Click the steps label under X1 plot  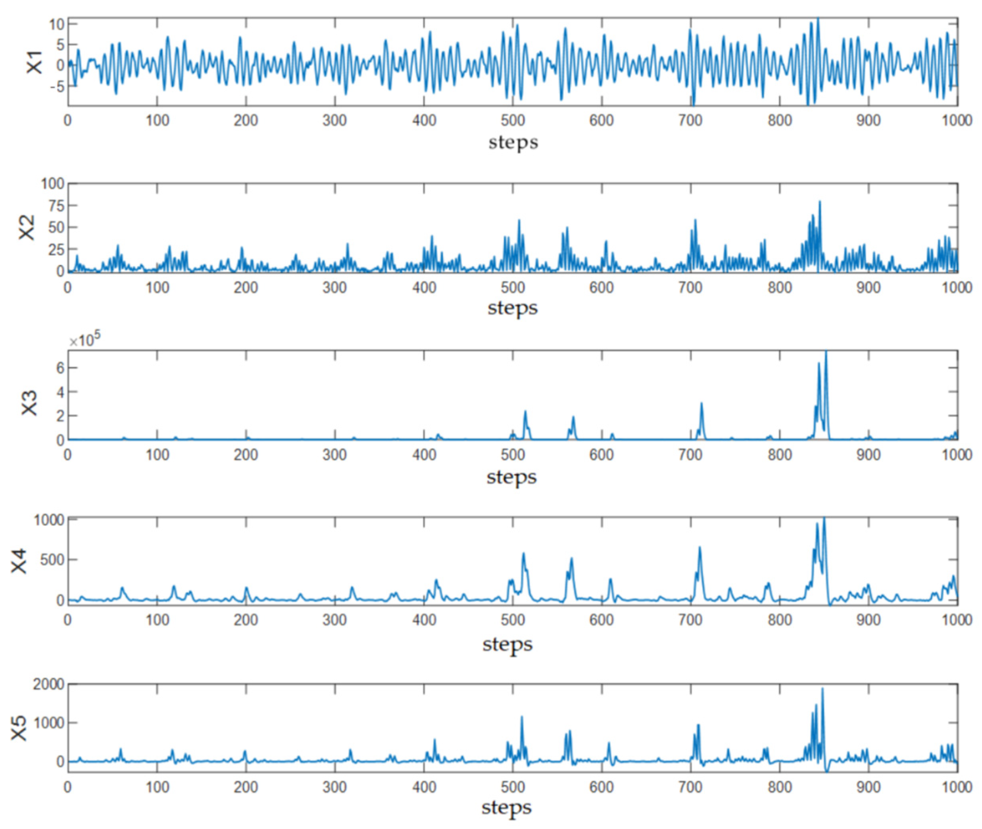513,143
